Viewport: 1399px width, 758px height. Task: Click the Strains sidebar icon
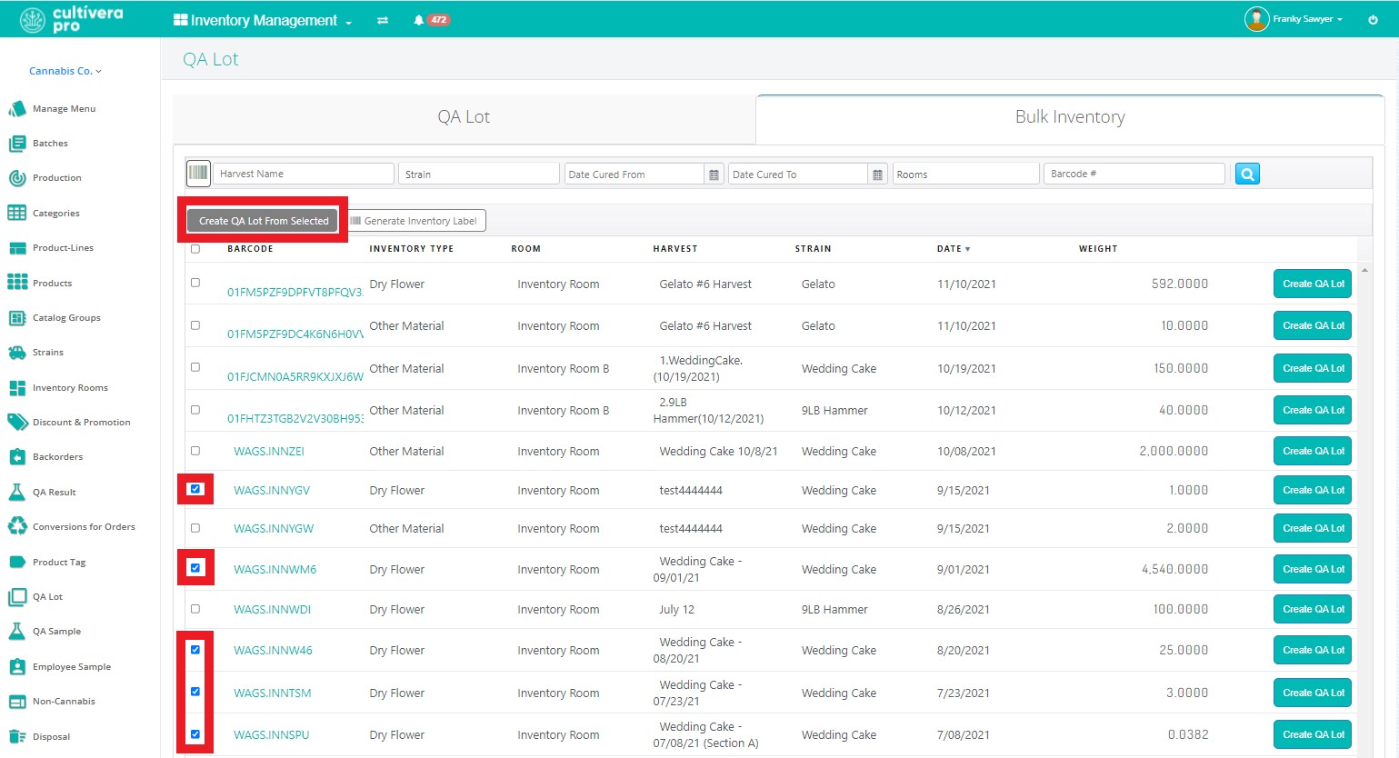click(x=16, y=353)
